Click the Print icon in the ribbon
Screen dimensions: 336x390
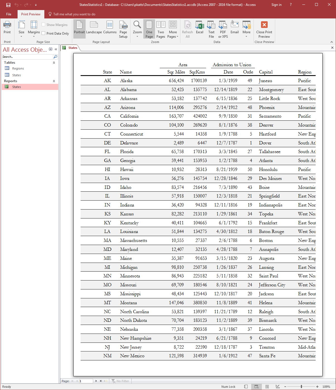point(7,27)
